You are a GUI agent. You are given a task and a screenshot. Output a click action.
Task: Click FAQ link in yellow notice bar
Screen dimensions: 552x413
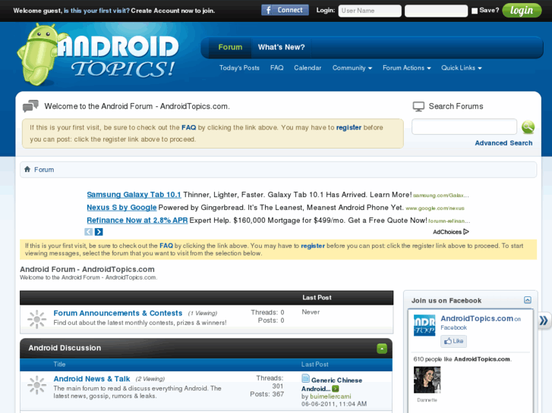pos(166,246)
